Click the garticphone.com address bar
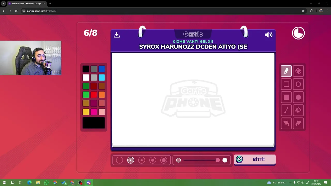Screen dimensions: 331x186 coord(160,11)
